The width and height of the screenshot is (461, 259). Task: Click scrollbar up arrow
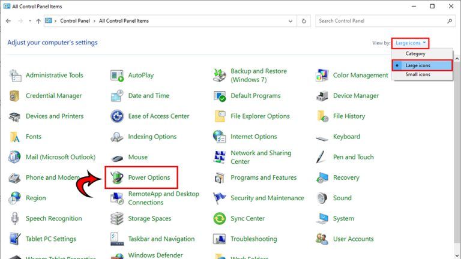point(457,59)
